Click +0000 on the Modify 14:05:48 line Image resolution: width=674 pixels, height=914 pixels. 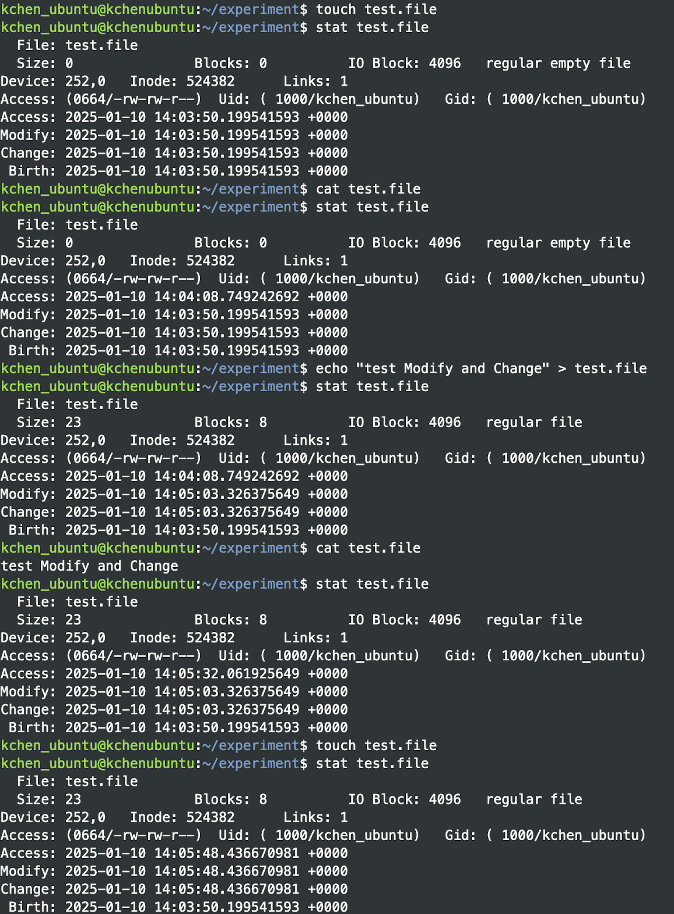pyautogui.click(x=328, y=871)
